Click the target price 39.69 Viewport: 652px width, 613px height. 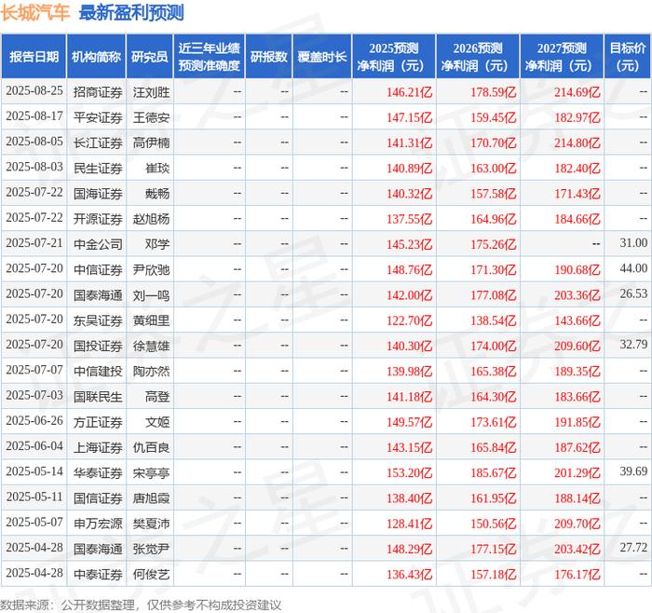coord(633,471)
